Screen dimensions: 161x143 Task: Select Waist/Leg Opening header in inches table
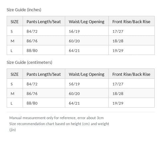click(86, 22)
